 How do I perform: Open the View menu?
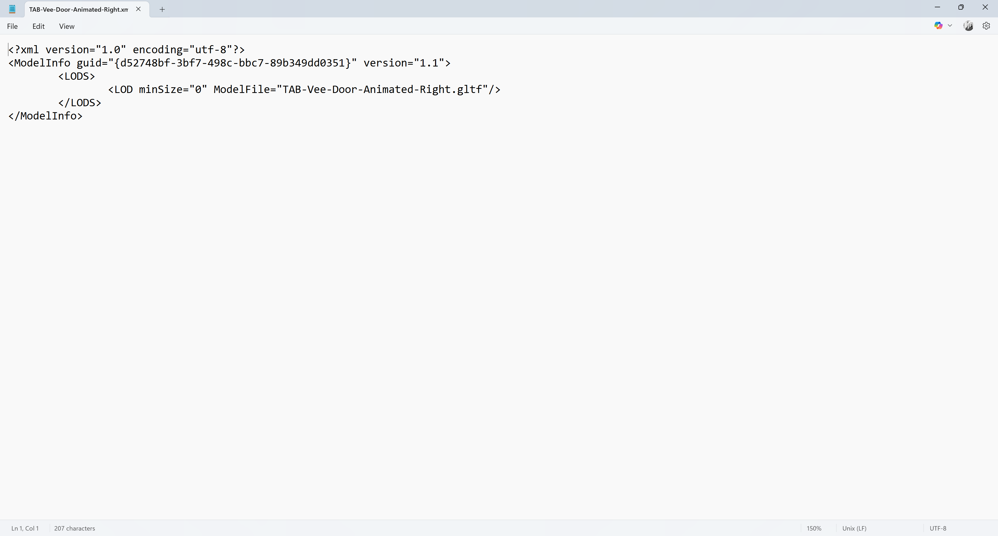67,26
